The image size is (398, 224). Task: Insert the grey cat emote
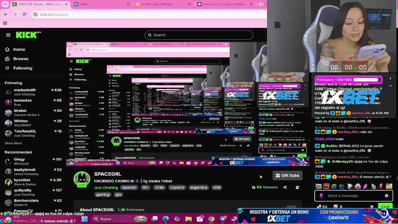[x=318, y=186]
